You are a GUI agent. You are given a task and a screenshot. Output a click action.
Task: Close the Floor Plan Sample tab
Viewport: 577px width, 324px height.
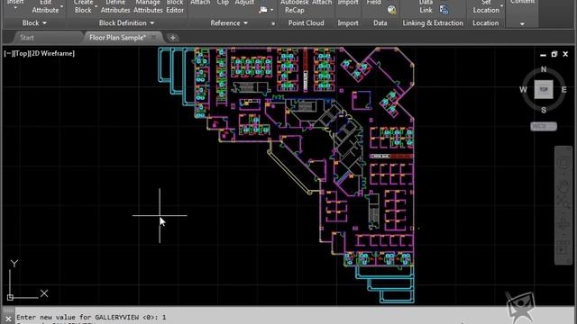pos(153,38)
